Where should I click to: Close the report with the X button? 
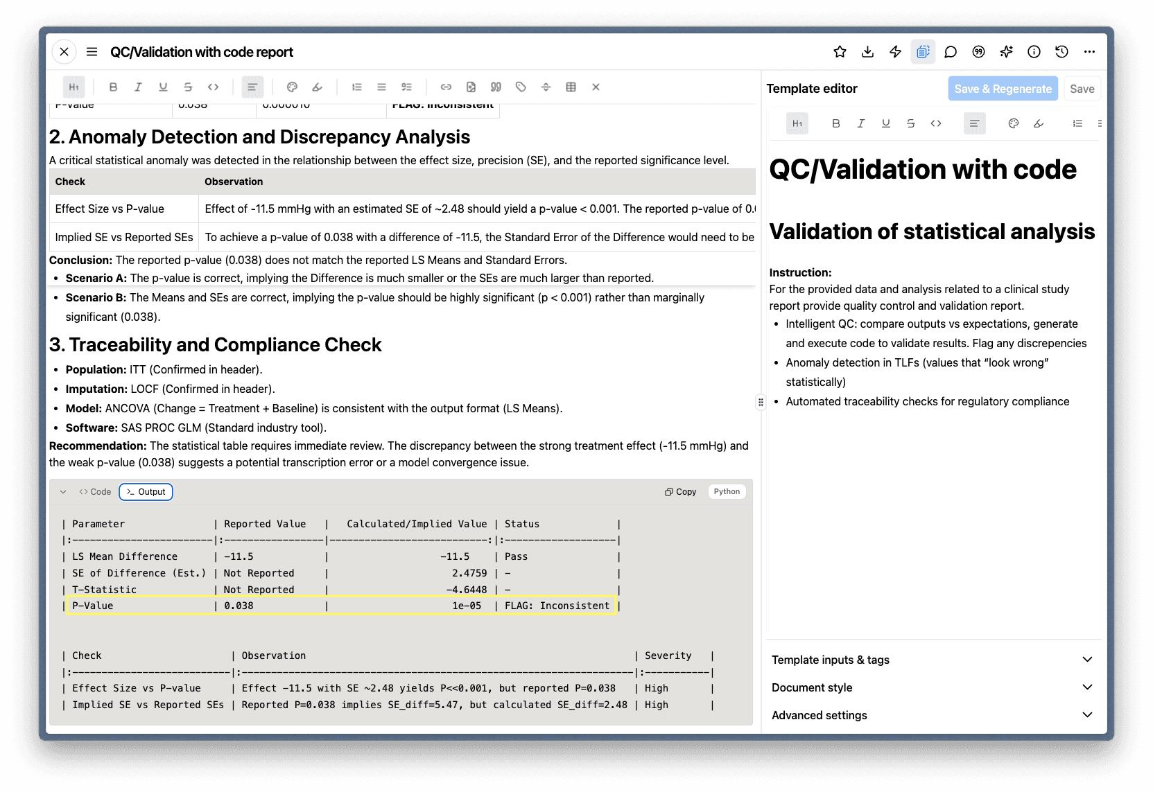tap(64, 52)
